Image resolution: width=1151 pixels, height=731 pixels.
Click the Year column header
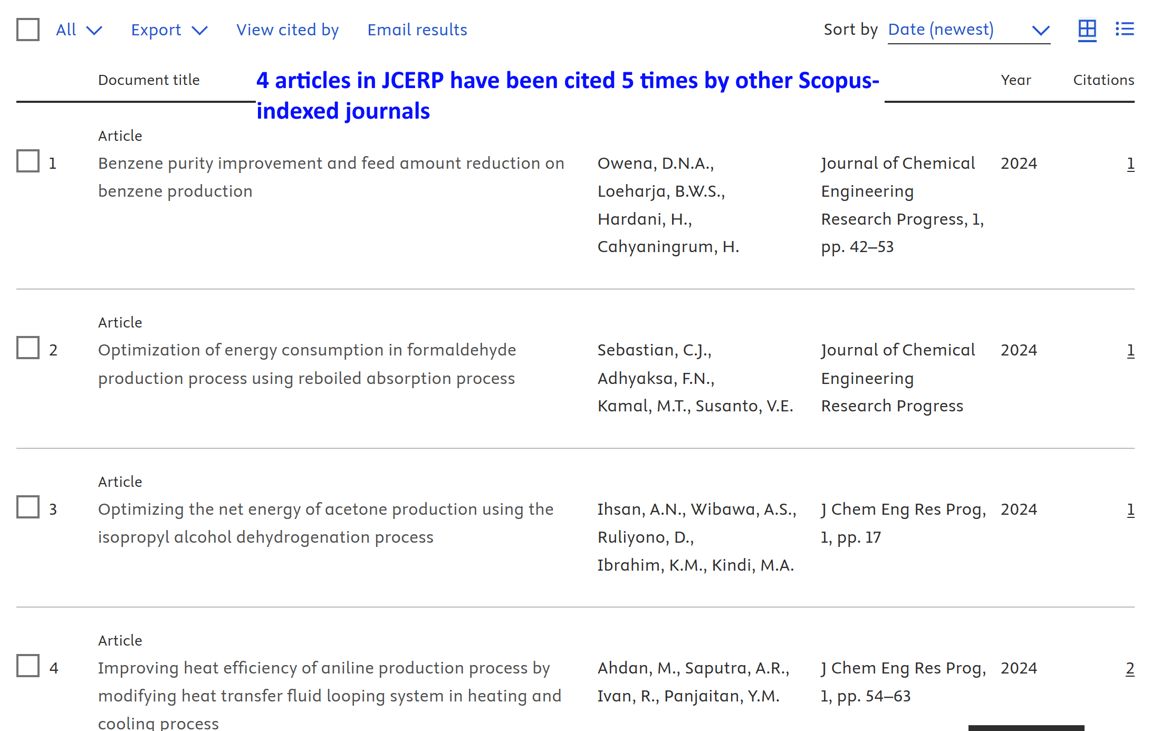[1015, 80]
